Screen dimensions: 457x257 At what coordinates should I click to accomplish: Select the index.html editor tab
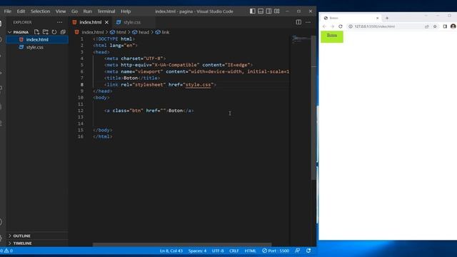pos(90,22)
